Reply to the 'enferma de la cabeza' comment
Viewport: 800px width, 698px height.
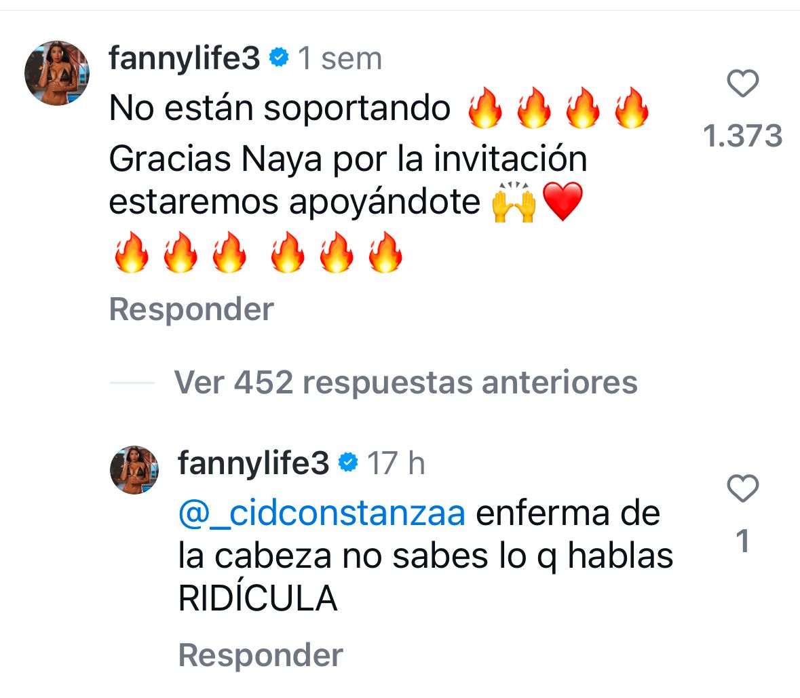pyautogui.click(x=261, y=655)
